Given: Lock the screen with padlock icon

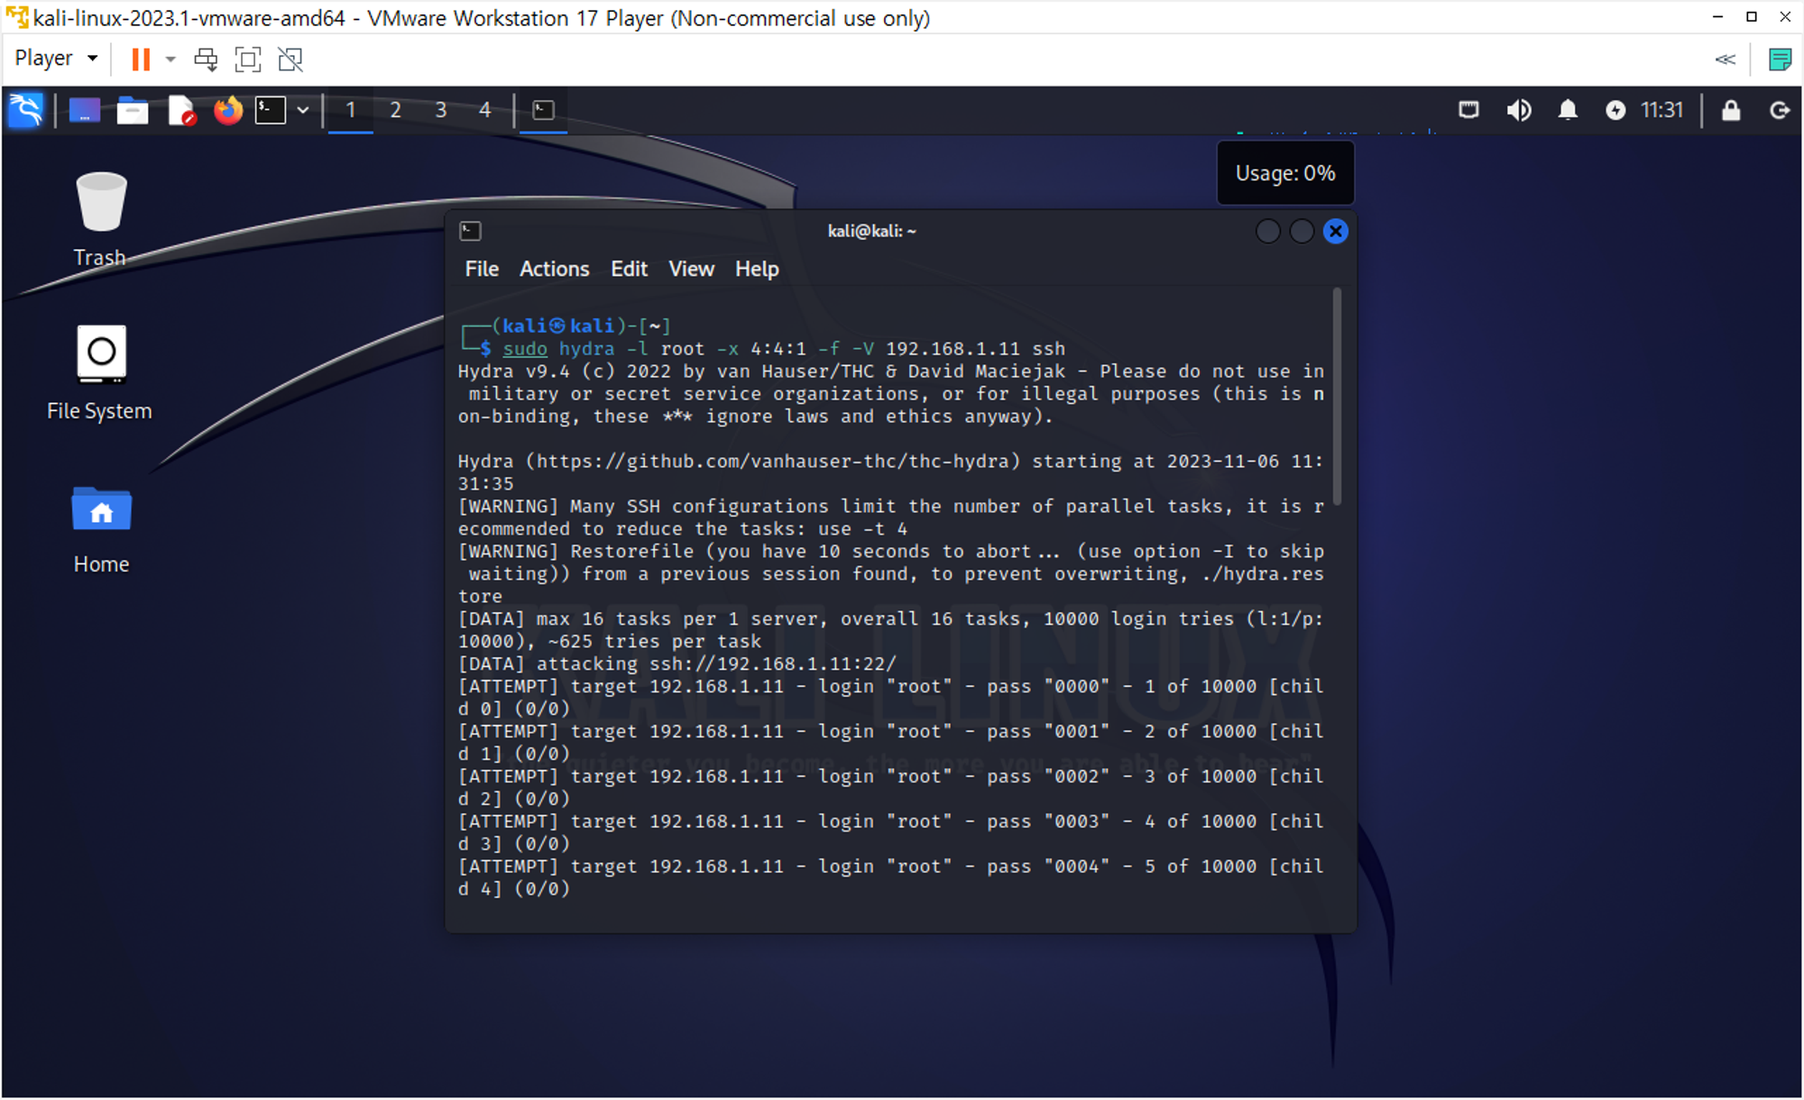Looking at the screenshot, I should click(x=1730, y=110).
